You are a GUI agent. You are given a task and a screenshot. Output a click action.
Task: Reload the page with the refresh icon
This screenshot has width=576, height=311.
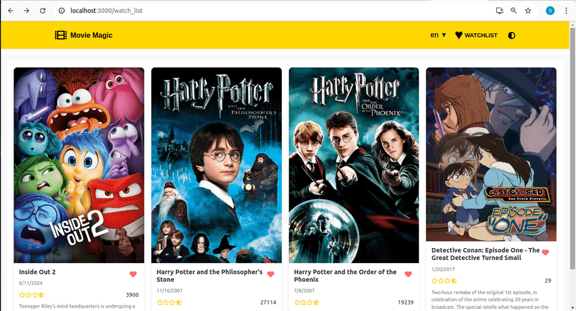coord(43,11)
